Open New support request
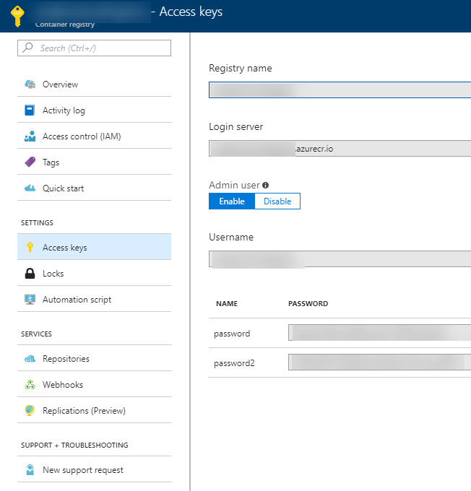Viewport: 471px width, 491px height. [82, 470]
